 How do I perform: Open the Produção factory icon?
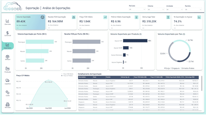point(7,68)
